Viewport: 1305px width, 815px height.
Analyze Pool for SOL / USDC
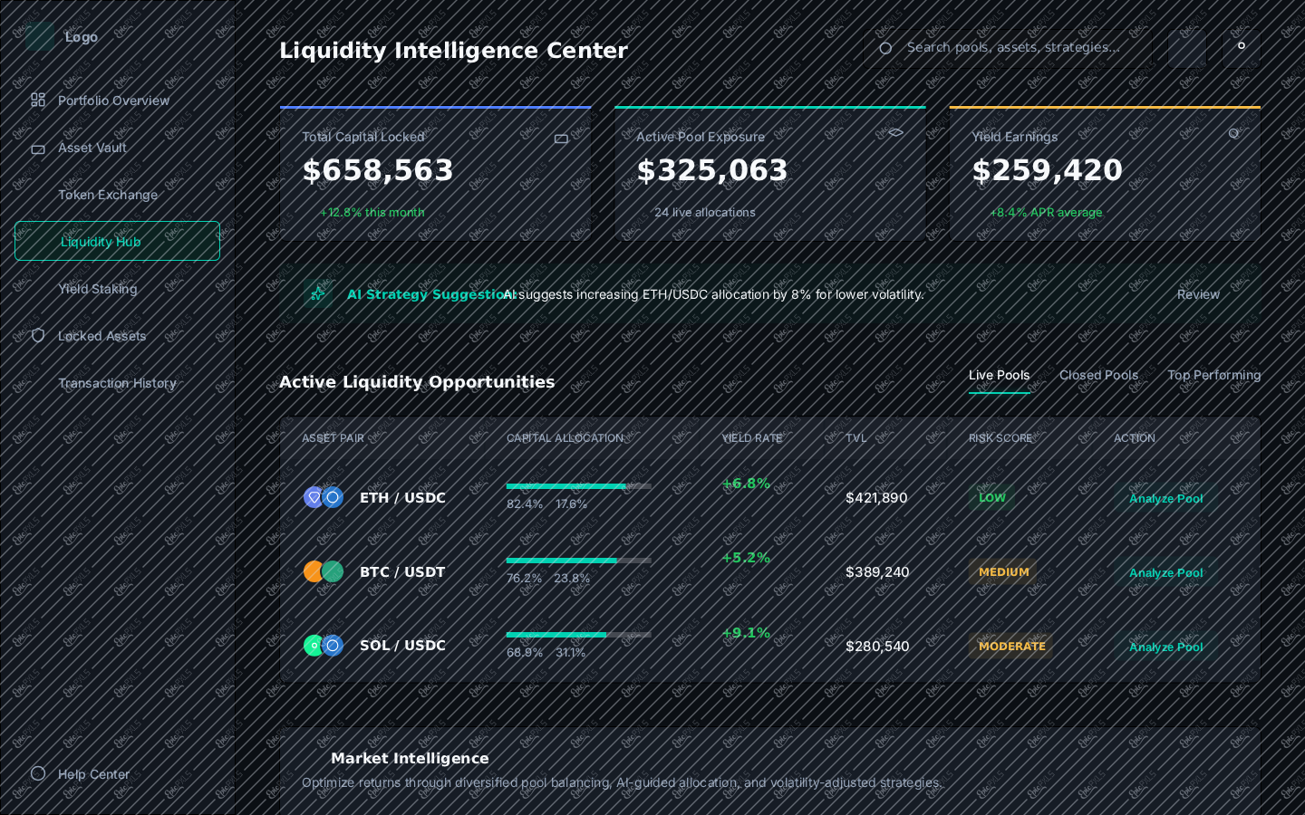click(x=1166, y=647)
